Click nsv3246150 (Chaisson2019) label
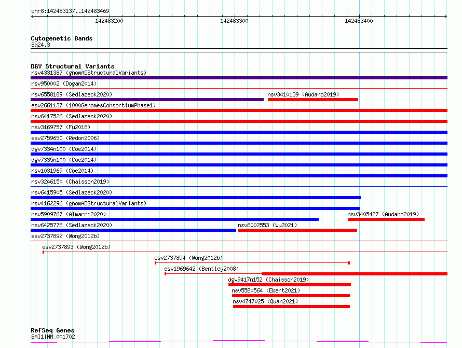462x348 pixels. pos(70,182)
